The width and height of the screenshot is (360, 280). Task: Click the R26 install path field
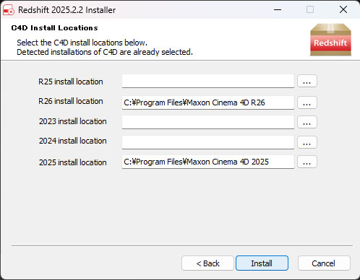click(208, 102)
